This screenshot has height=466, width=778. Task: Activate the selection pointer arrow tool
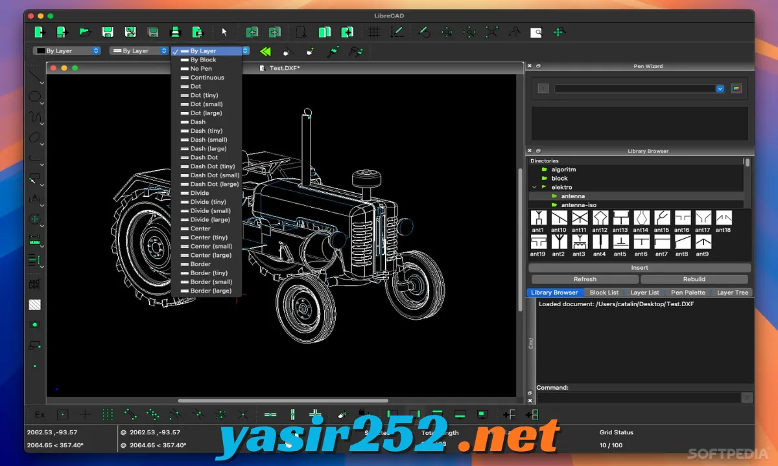point(224,31)
